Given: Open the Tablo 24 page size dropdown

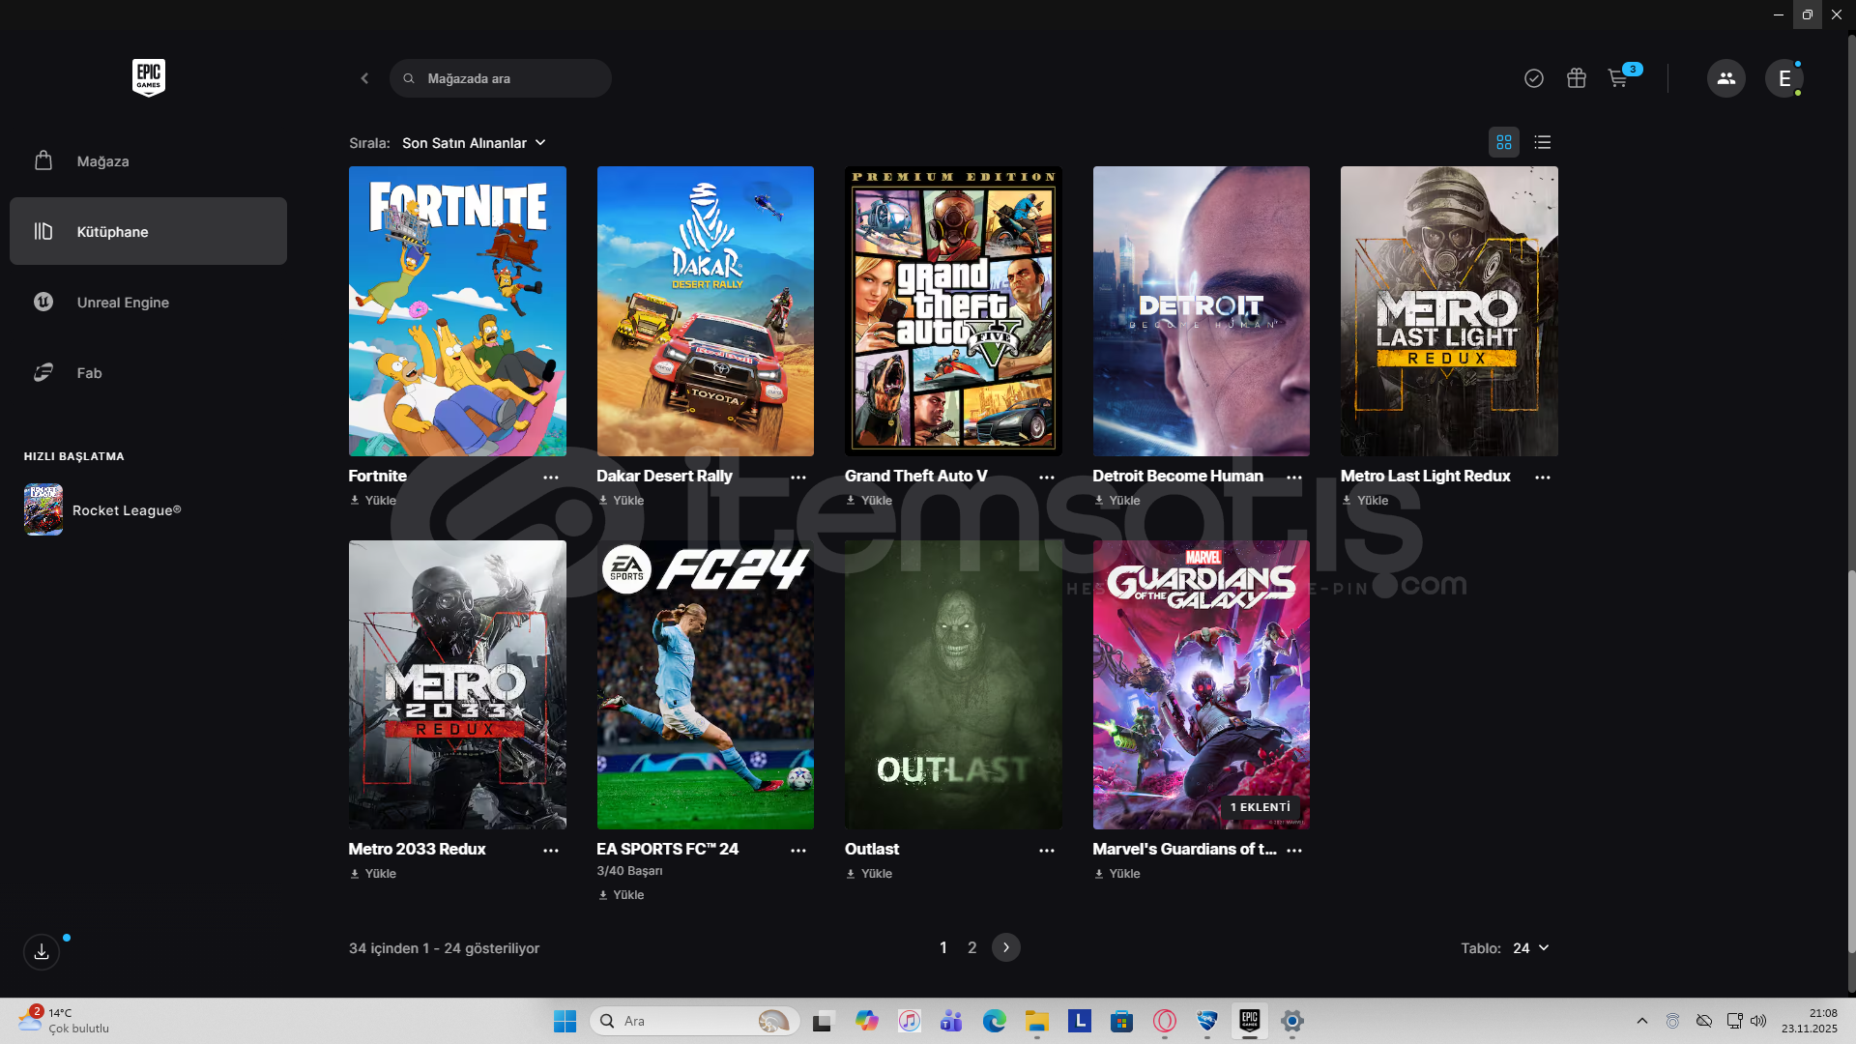Looking at the screenshot, I should (x=1530, y=948).
